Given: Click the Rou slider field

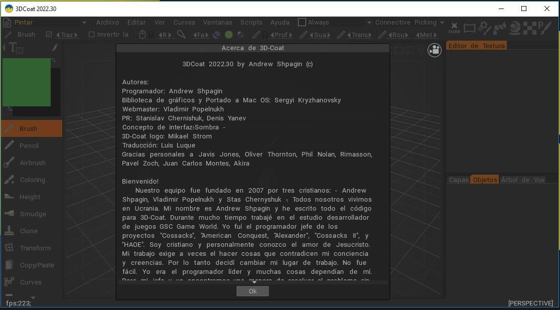Looking at the screenshot, I should pyautogui.click(x=398, y=35).
